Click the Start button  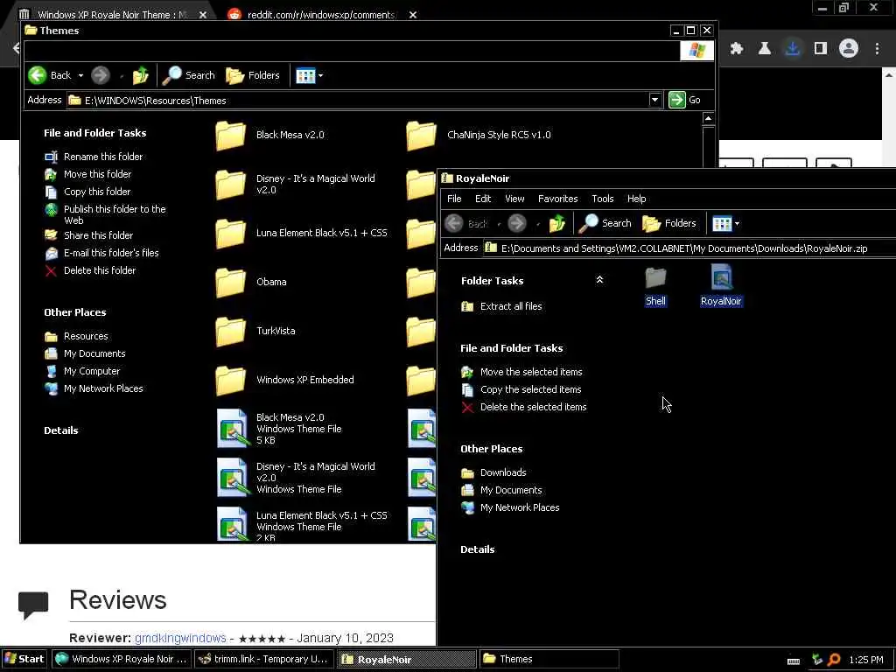[24, 659]
